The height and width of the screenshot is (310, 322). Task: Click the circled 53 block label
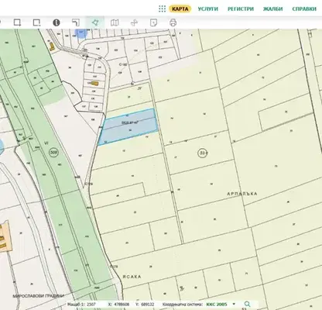[x=203, y=153]
